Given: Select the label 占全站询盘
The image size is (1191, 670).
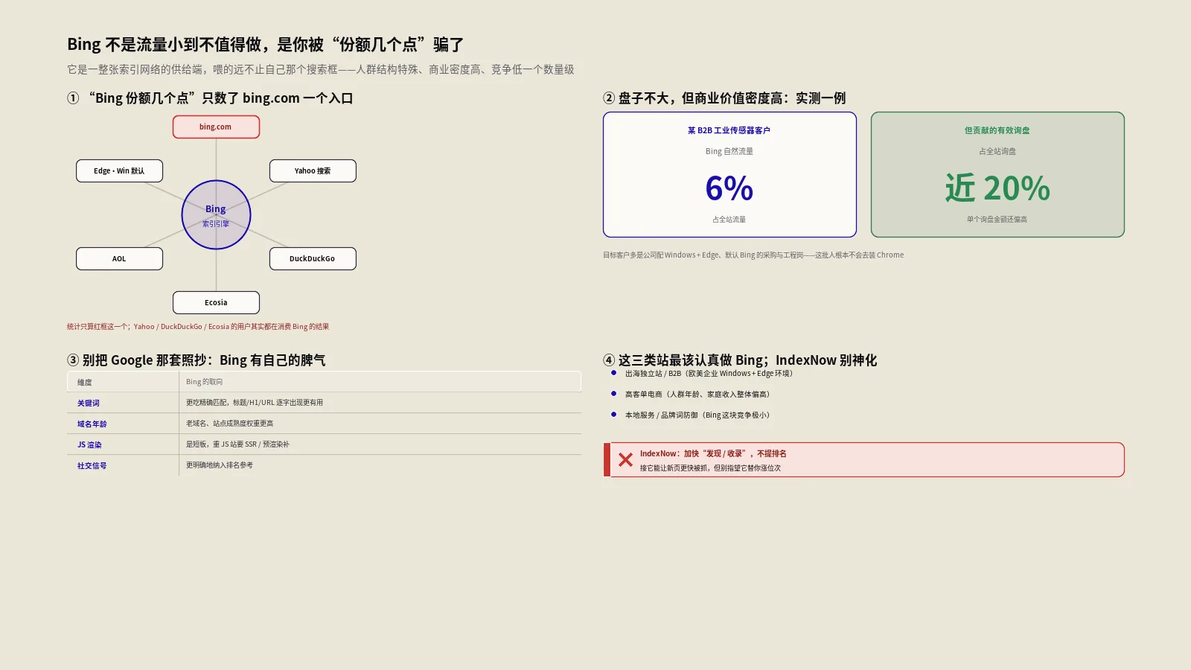Looking at the screenshot, I should pos(997,151).
